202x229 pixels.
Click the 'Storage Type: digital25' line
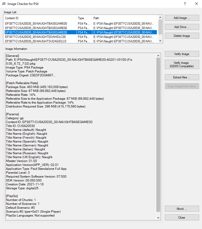(22, 188)
